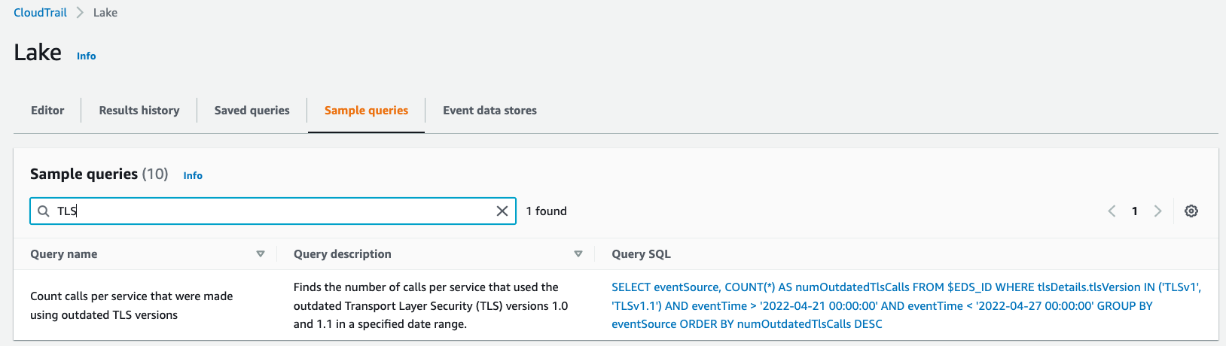Open Info link beside Sample queries
The image size is (1226, 346).
193,175
